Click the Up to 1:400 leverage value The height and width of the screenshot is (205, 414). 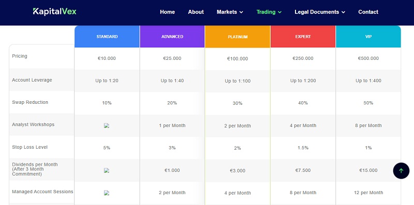pyautogui.click(x=368, y=81)
